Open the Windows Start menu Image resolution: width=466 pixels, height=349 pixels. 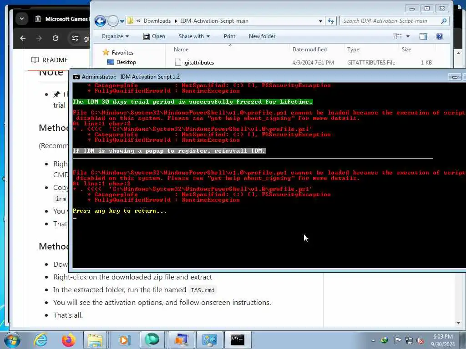pos(12,340)
